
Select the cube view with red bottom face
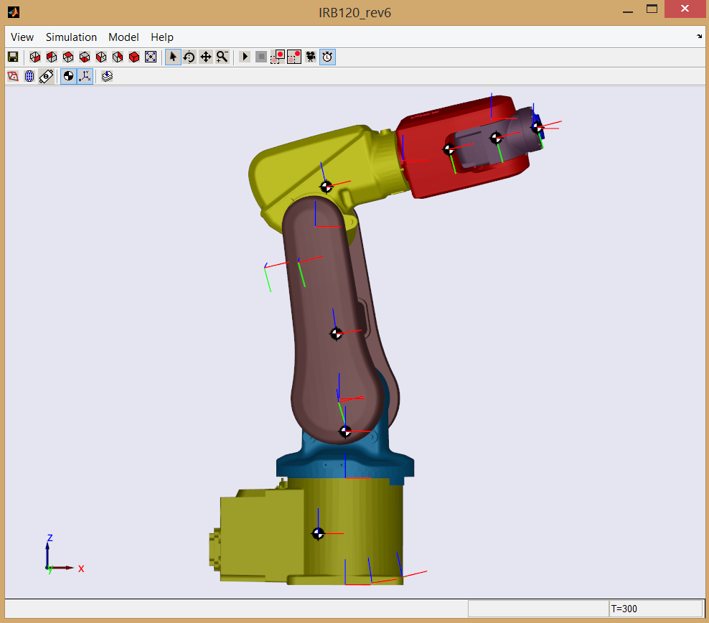point(85,57)
